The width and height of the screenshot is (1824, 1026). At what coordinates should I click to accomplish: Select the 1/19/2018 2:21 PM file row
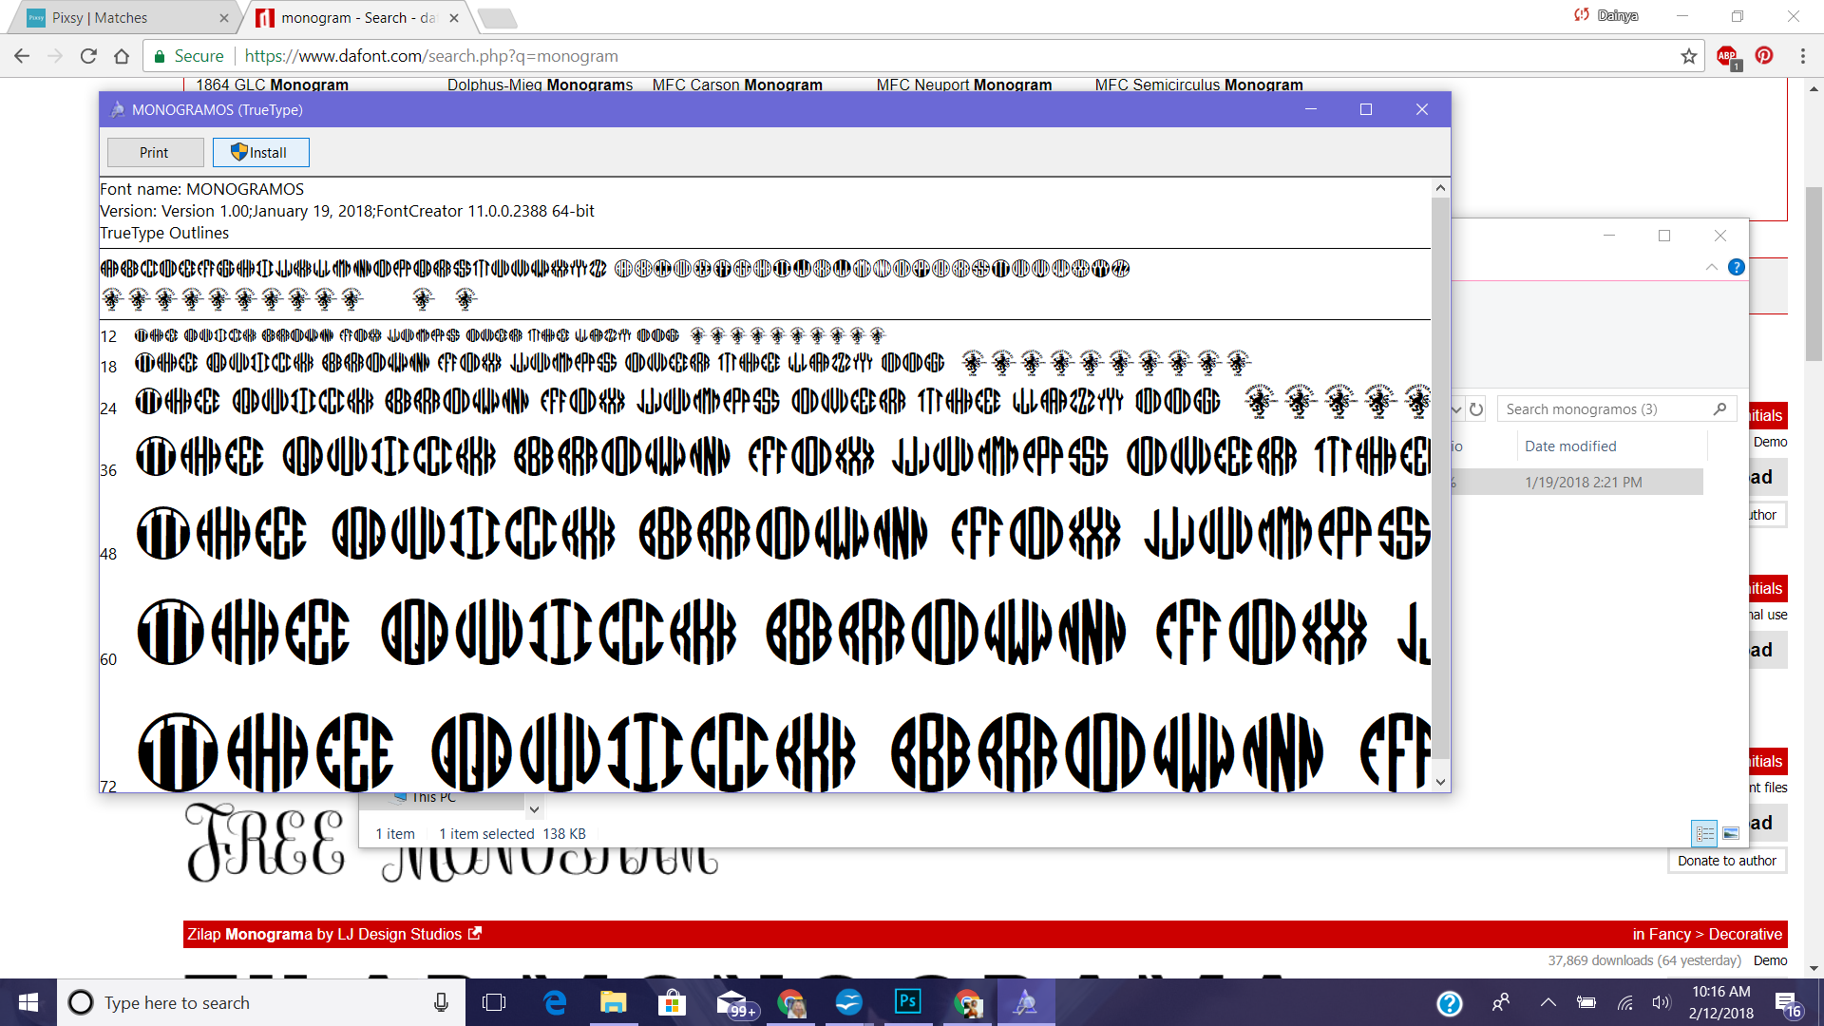pos(1577,483)
